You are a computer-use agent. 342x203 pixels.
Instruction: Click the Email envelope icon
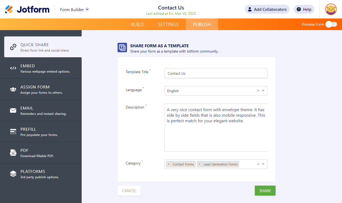click(x=13, y=110)
